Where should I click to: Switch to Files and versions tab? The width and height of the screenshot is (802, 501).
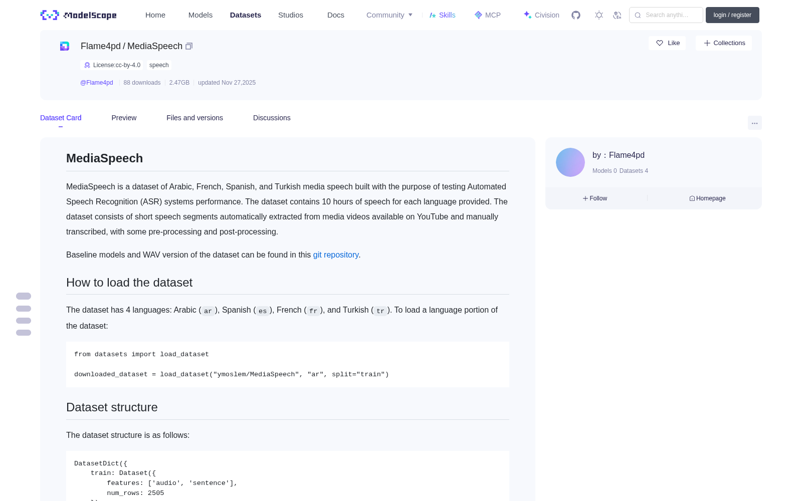[x=194, y=118]
